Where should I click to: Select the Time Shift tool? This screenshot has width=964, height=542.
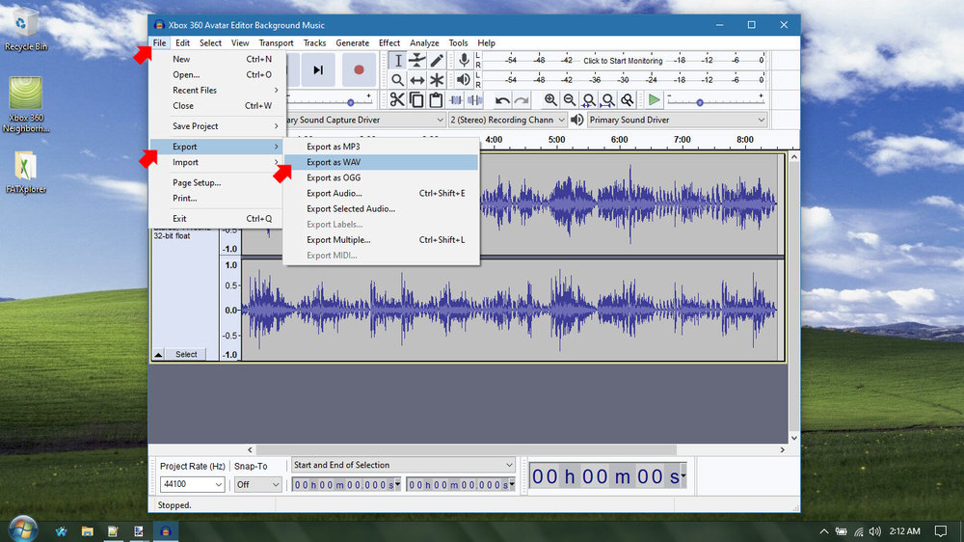pos(417,80)
